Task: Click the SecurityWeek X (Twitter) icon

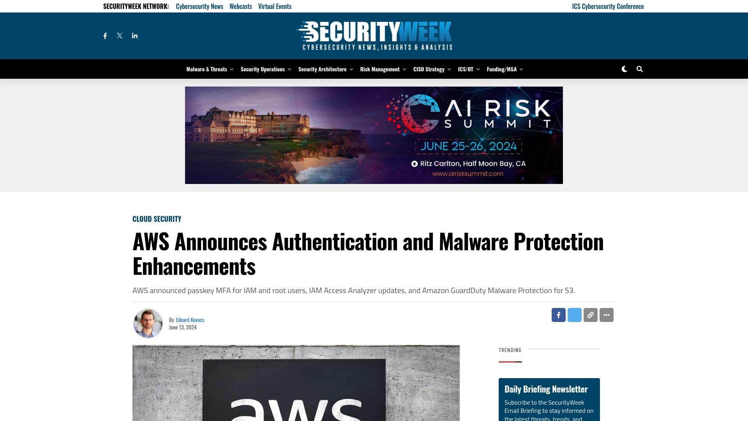Action: pyautogui.click(x=119, y=35)
